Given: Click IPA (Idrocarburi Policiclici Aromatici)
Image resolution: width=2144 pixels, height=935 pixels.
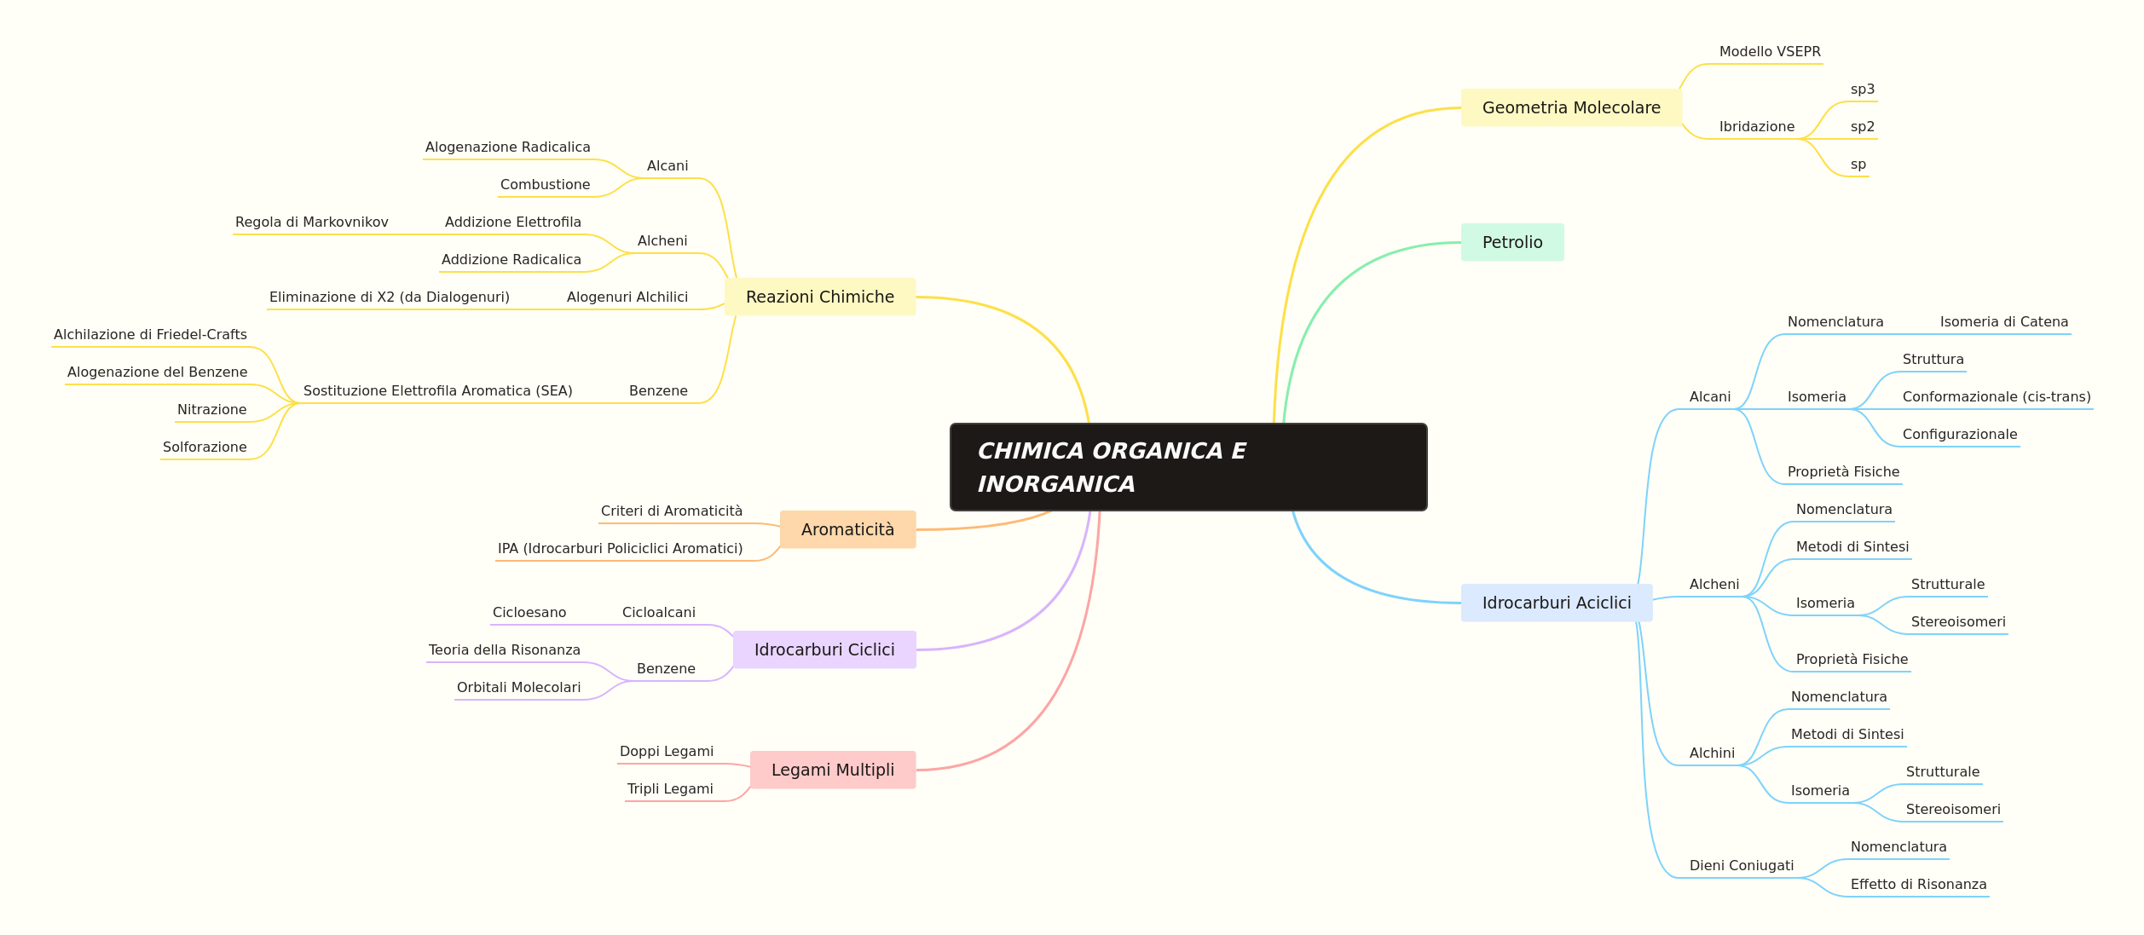Looking at the screenshot, I should tap(621, 549).
